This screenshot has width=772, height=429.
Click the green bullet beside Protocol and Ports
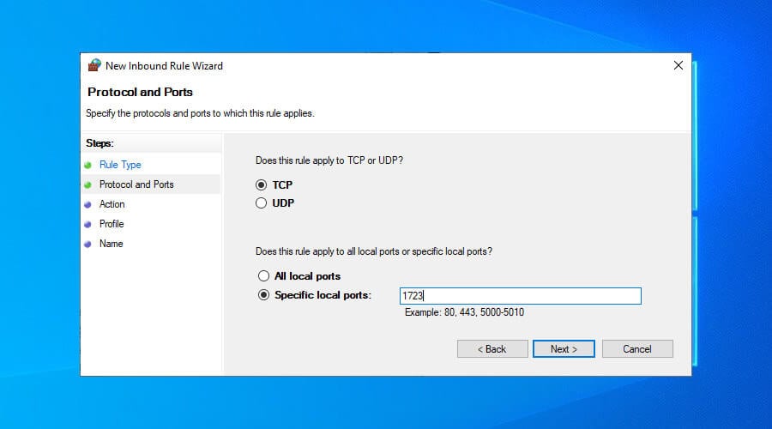tap(88, 184)
